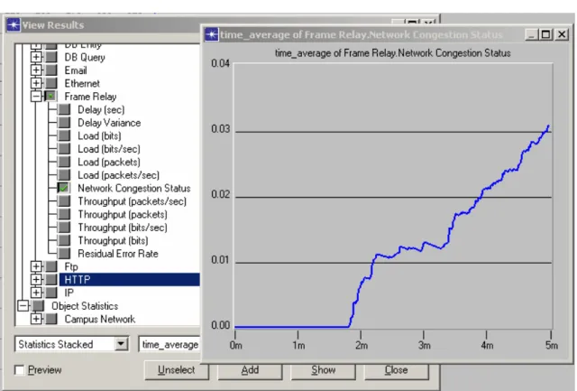The height and width of the screenshot is (391, 577).
Task: Open the Statistics Stacked dropdown
Action: [121, 344]
